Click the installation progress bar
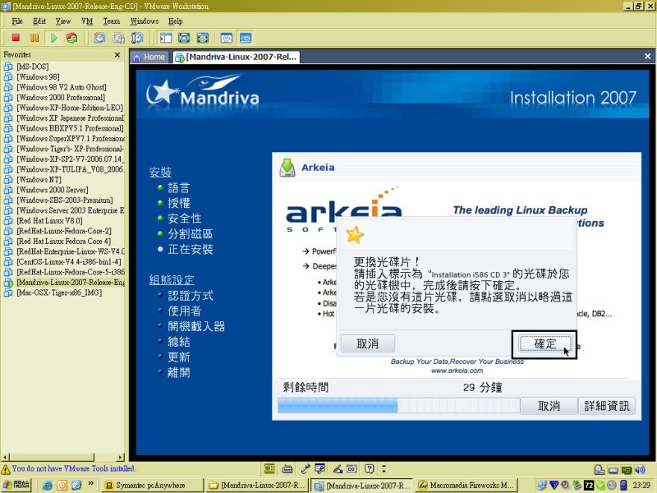This screenshot has width=657, height=493. pos(398,406)
